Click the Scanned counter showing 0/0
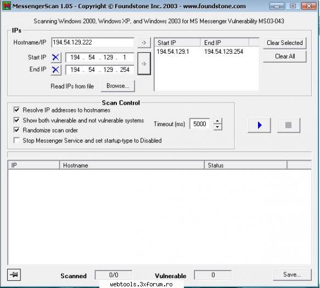 click(x=114, y=275)
